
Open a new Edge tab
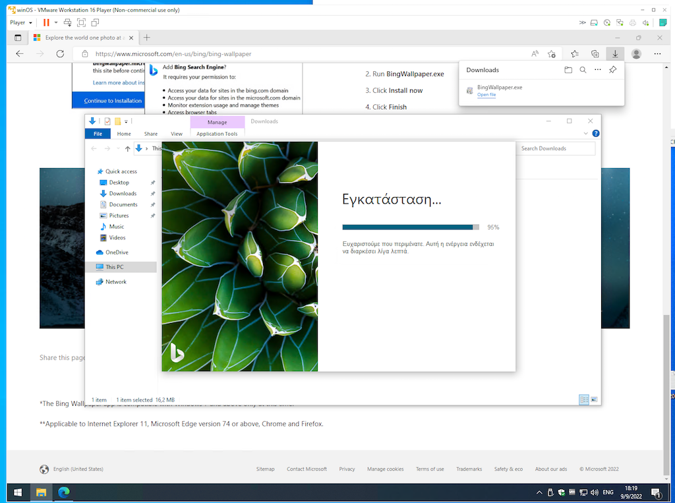coord(147,38)
